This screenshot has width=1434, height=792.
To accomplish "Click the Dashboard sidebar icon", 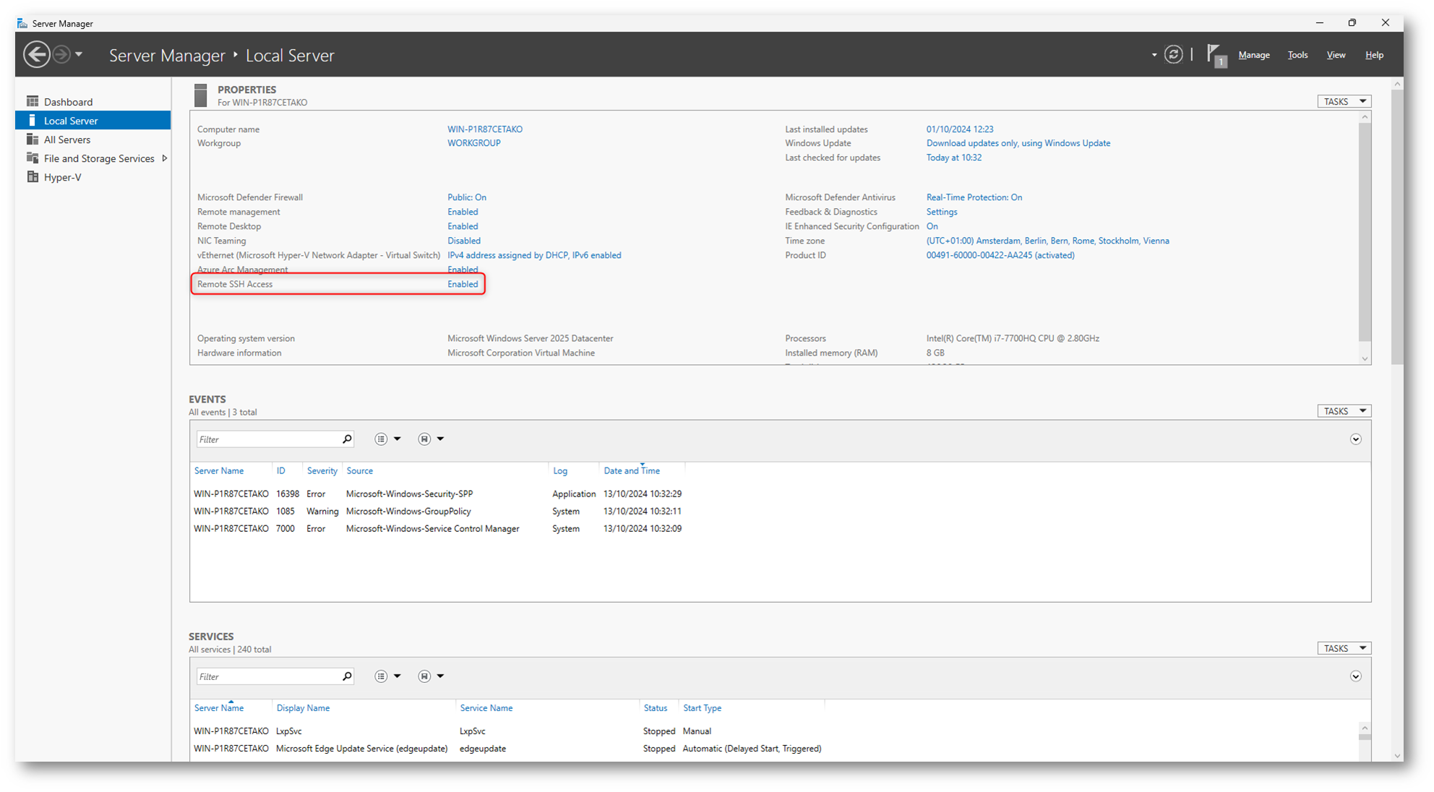I will point(33,101).
